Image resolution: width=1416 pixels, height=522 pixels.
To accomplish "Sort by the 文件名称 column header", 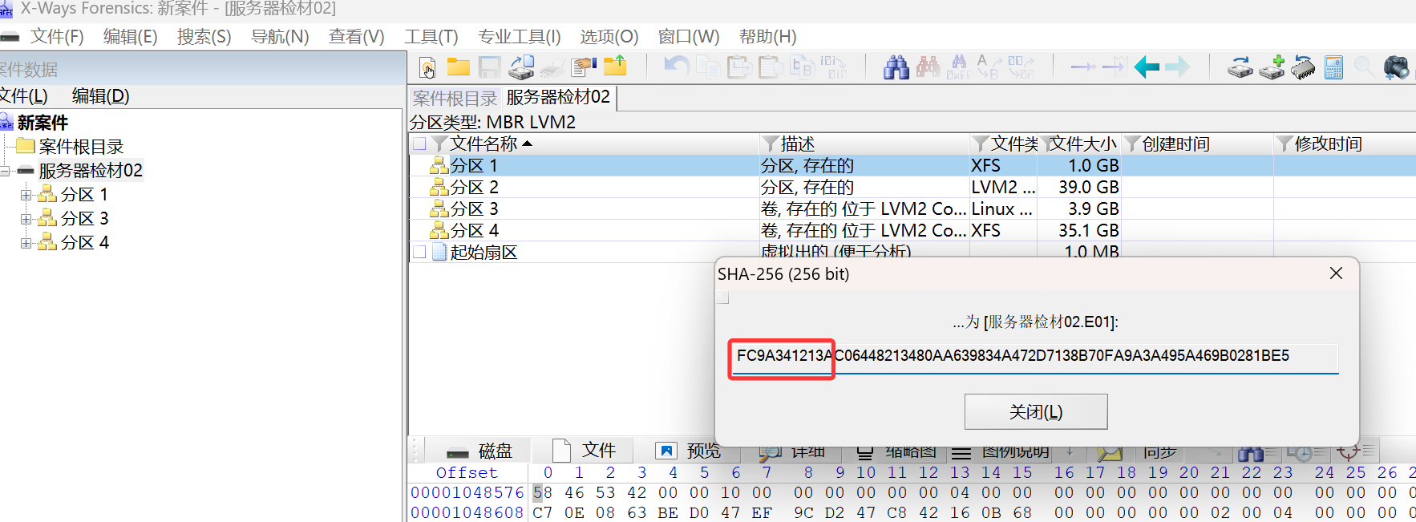I will point(483,144).
